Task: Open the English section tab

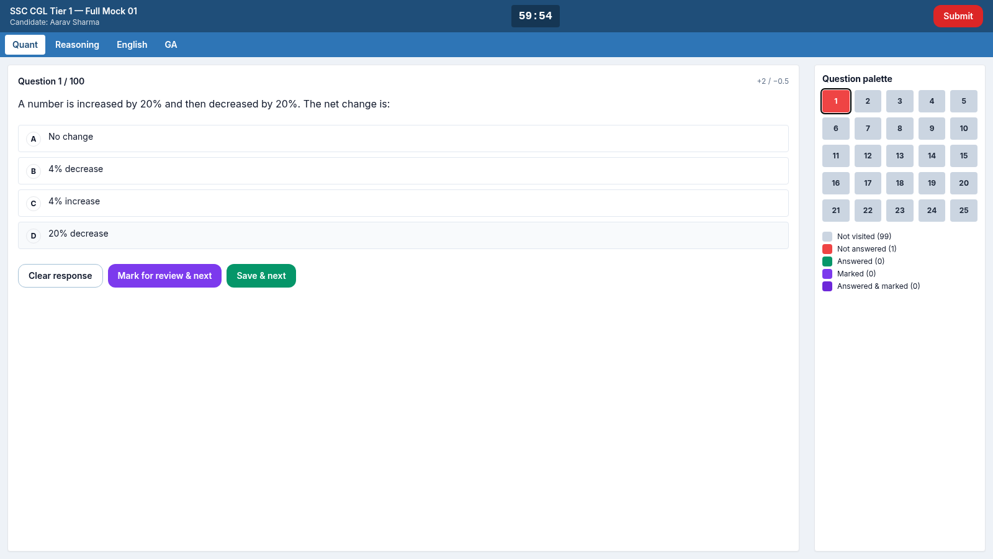Action: click(x=132, y=45)
